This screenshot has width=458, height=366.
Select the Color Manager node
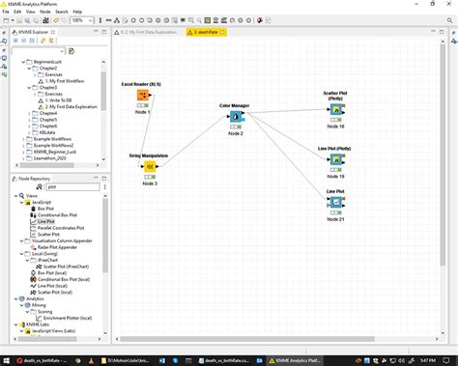coord(236,117)
